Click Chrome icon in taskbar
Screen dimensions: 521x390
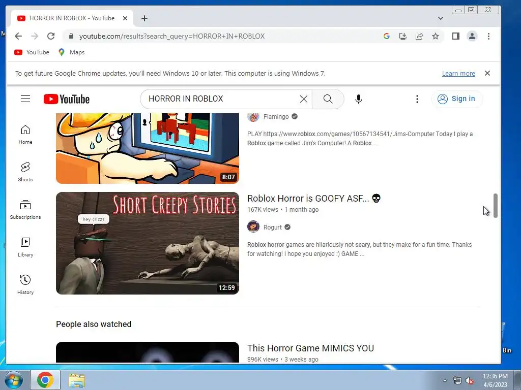click(x=45, y=380)
